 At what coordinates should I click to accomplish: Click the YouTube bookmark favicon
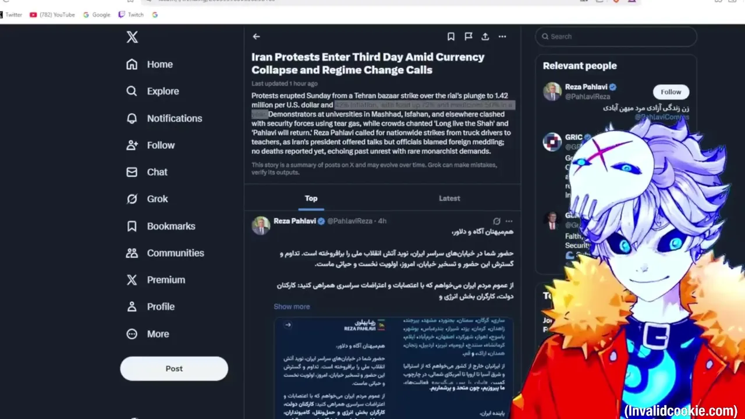(x=33, y=15)
